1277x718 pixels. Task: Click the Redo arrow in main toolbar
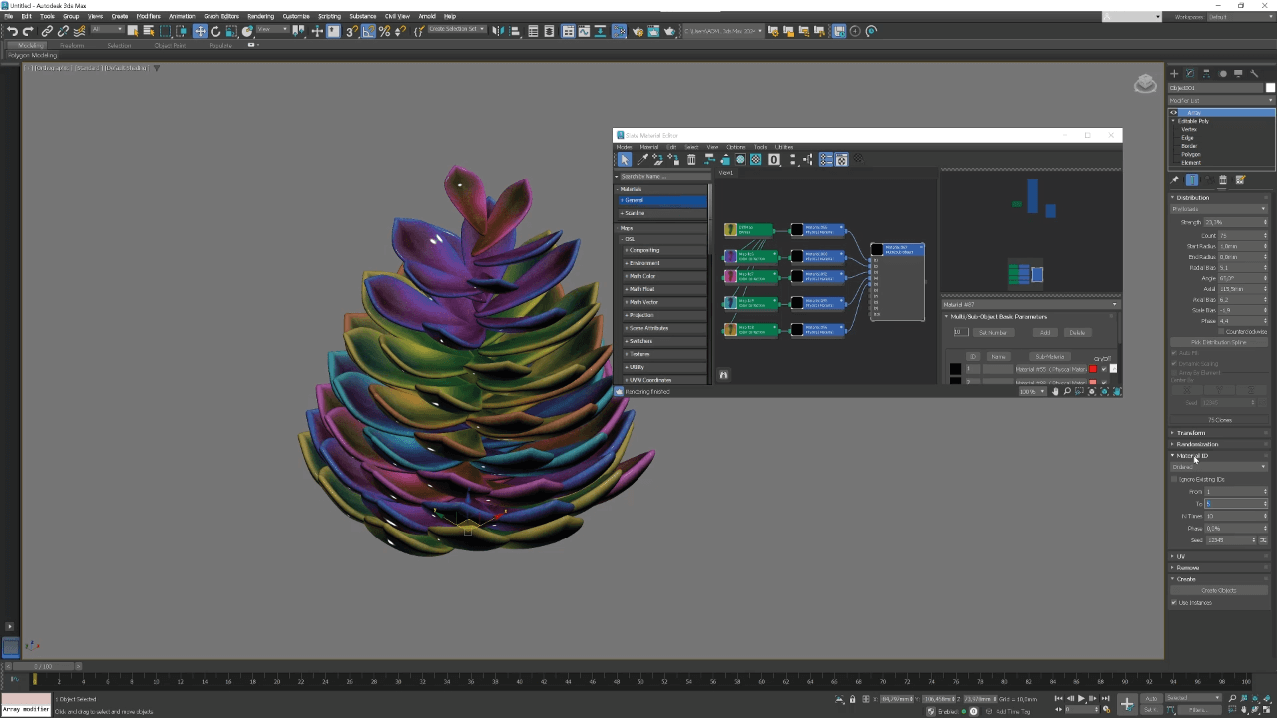pyautogui.click(x=28, y=31)
